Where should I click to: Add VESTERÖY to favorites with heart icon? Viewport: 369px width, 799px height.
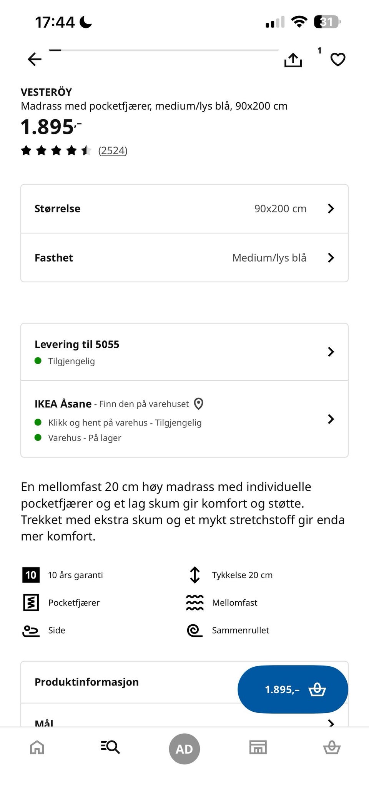pyautogui.click(x=338, y=60)
